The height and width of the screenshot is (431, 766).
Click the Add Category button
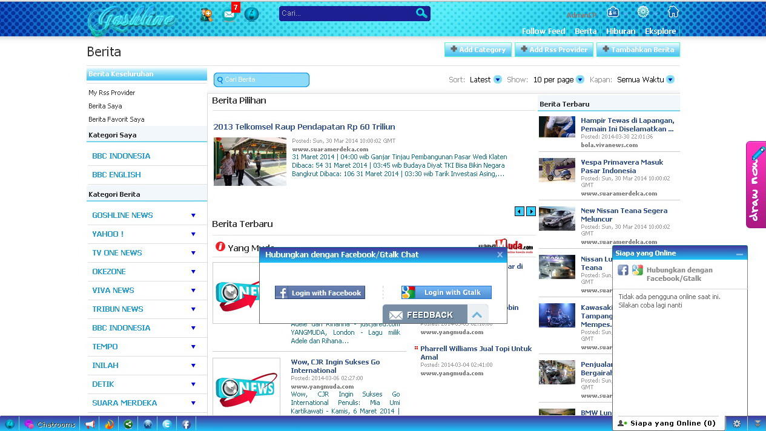click(478, 50)
